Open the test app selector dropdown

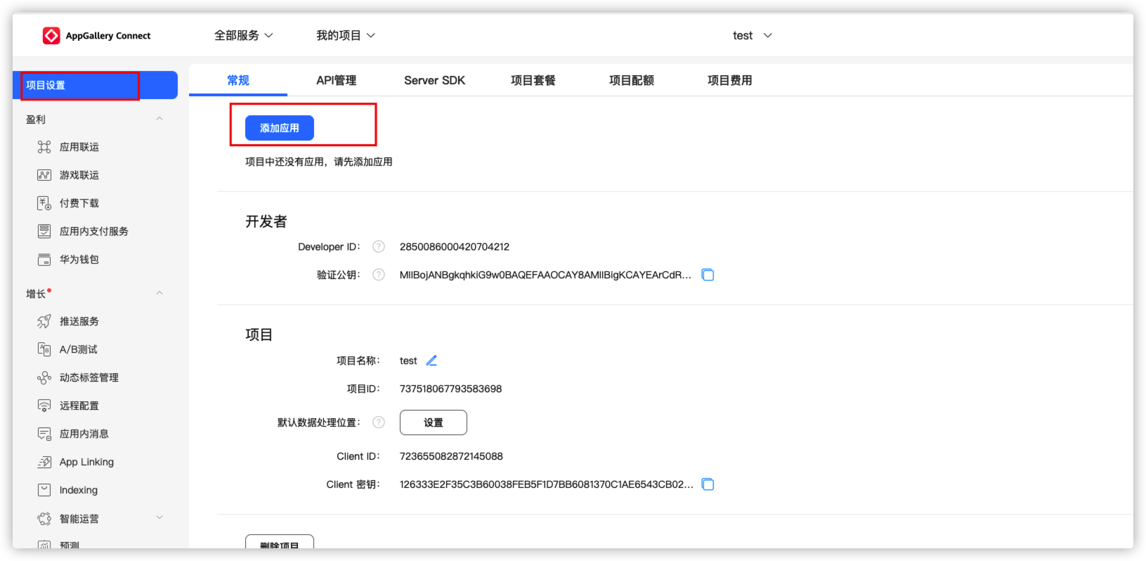[x=752, y=35]
